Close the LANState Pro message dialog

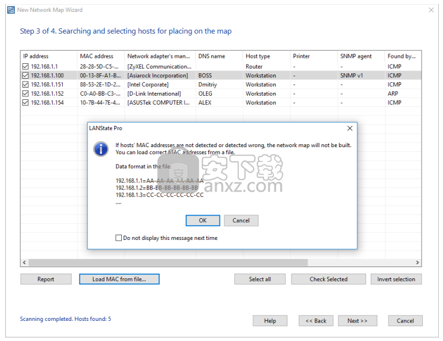click(x=350, y=128)
